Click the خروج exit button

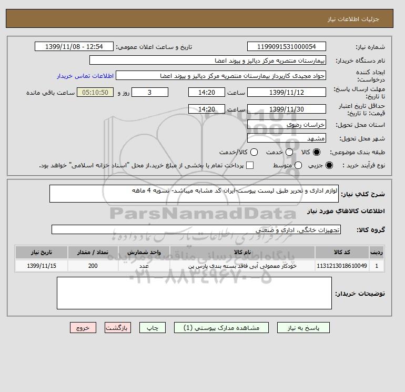click(x=83, y=328)
